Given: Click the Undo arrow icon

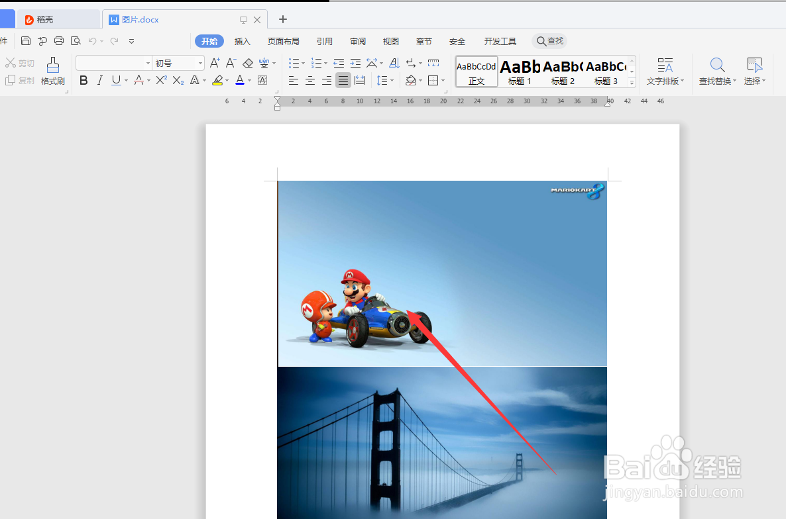Looking at the screenshot, I should click(92, 41).
